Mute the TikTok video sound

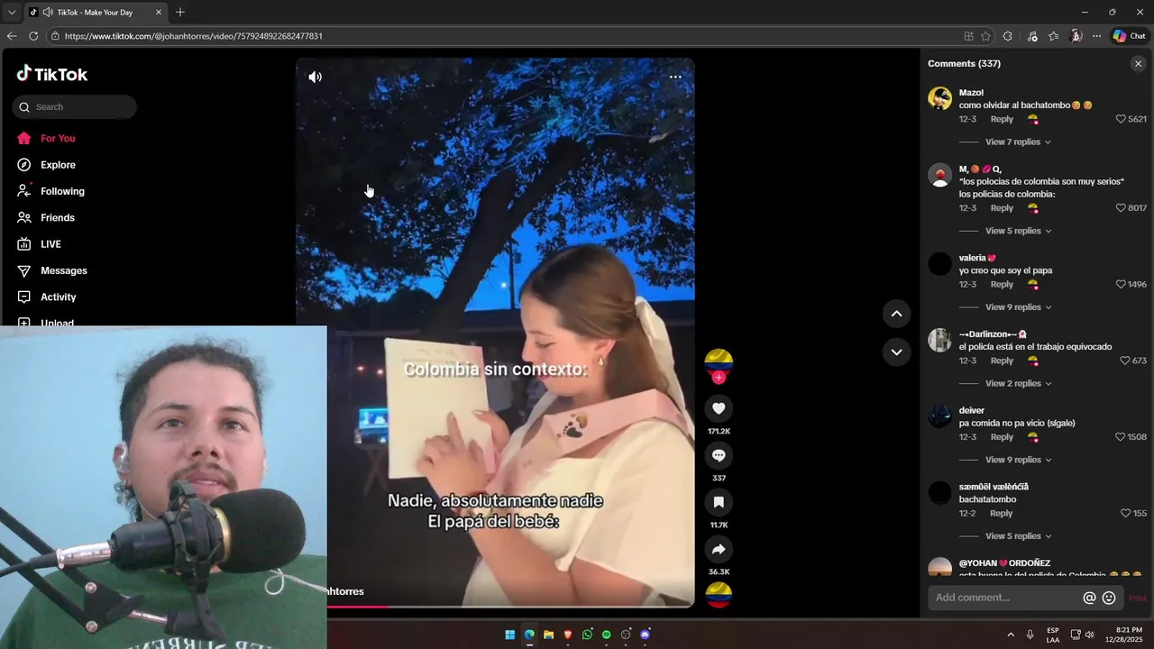click(315, 77)
